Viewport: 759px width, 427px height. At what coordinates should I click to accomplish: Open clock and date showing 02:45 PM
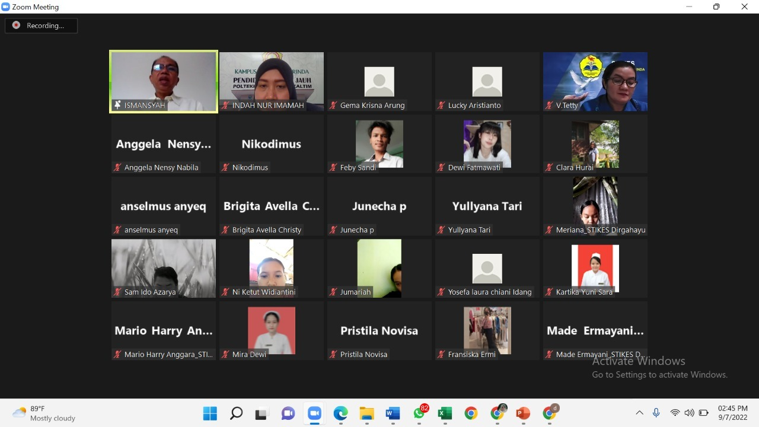(x=732, y=413)
